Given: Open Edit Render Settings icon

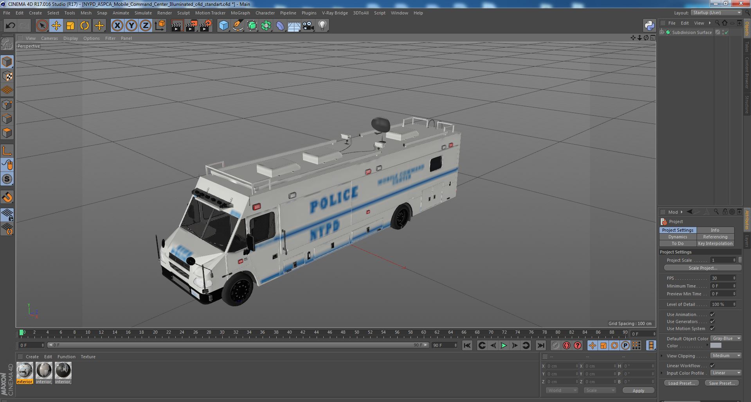Looking at the screenshot, I should click(x=205, y=26).
